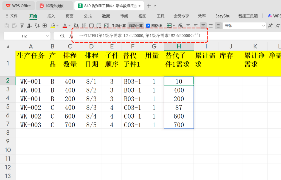This screenshot has height=180, width=281.
Task: Open the 公式 Formulas tab
Action: tap(88, 16)
